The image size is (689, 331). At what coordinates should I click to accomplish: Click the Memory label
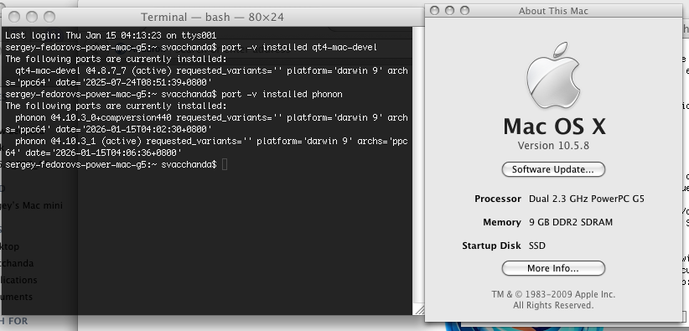(x=502, y=222)
